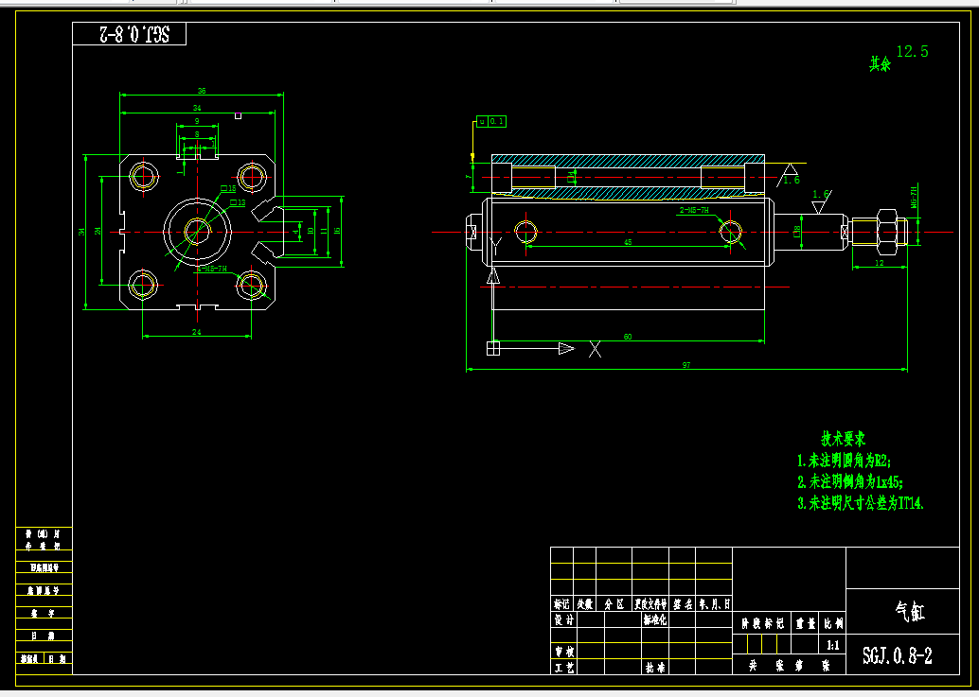This screenshot has width=979, height=697.
Task: Click the 比例 header cell
Action: click(833, 623)
